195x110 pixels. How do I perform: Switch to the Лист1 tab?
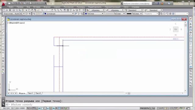pos(30,93)
